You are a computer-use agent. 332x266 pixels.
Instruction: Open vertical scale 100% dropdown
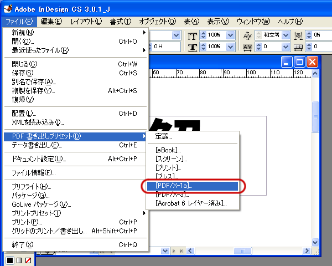click(231, 35)
